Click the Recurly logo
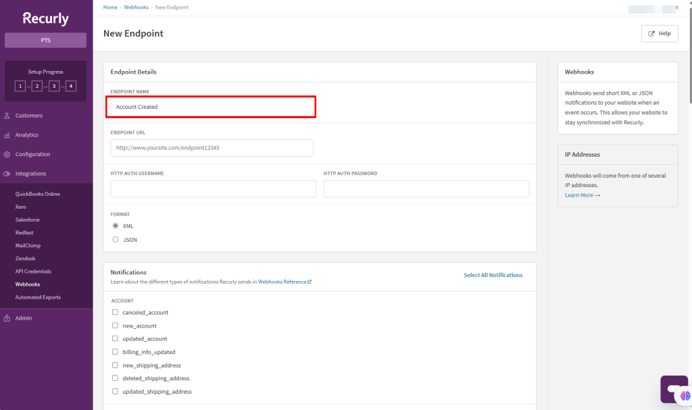This screenshot has width=692, height=410. pyautogui.click(x=45, y=18)
